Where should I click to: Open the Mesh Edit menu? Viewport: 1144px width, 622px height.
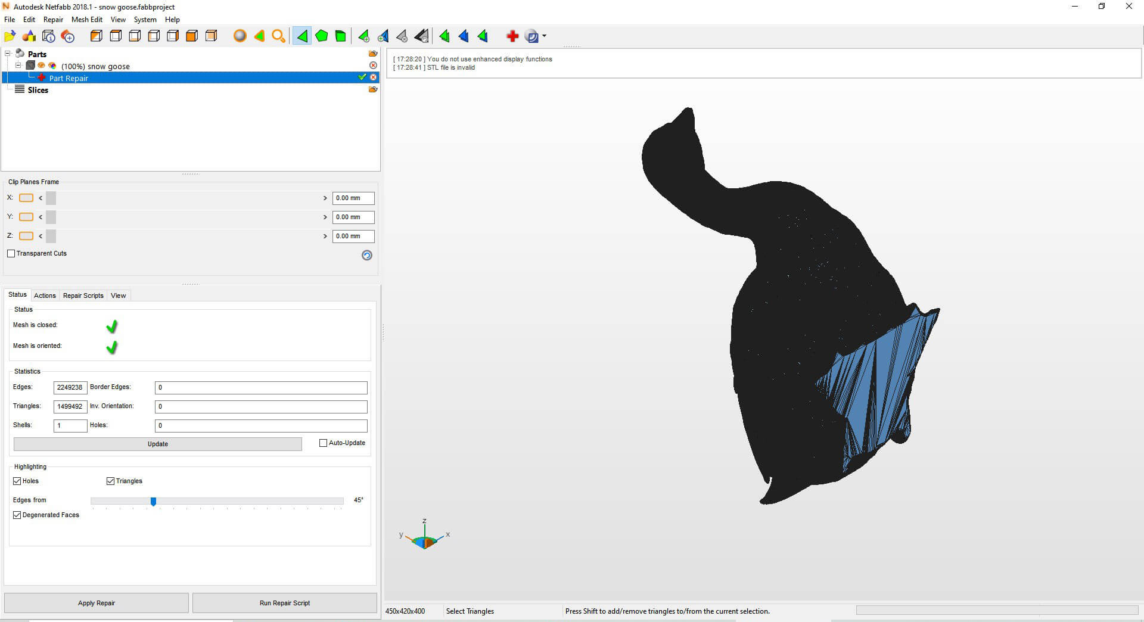point(86,20)
